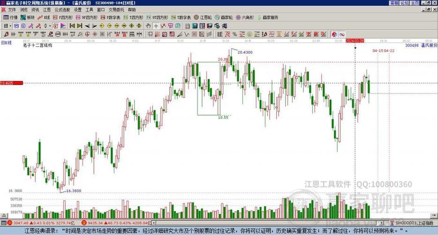Open the 资讯 menu

pyautogui.click(x=35, y=10)
